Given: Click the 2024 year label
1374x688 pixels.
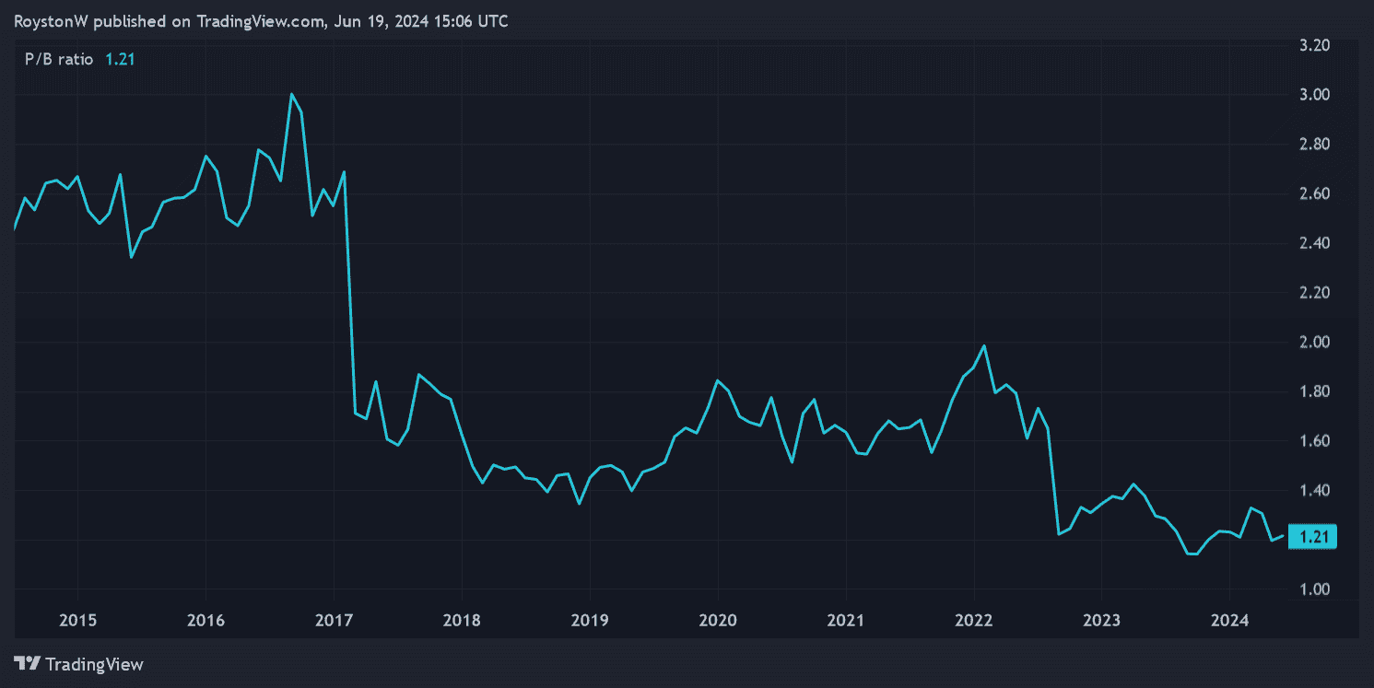Looking at the screenshot, I should tap(1229, 621).
